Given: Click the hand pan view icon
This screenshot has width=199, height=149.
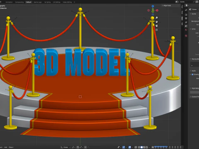Looking at the screenshot, I should click(x=157, y=22).
